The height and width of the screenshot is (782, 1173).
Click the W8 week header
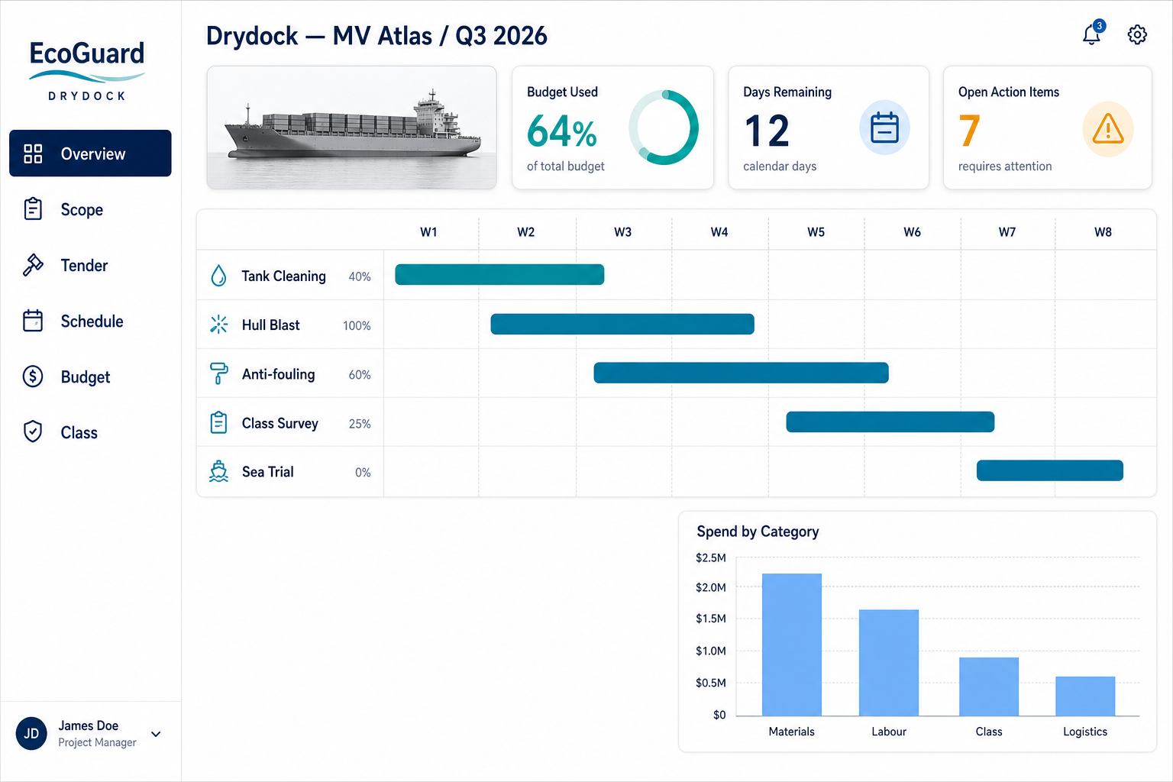(x=1104, y=232)
